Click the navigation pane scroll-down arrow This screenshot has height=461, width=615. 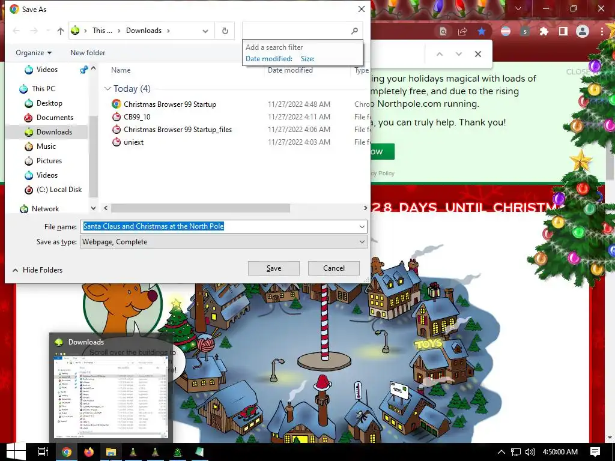tap(93, 208)
